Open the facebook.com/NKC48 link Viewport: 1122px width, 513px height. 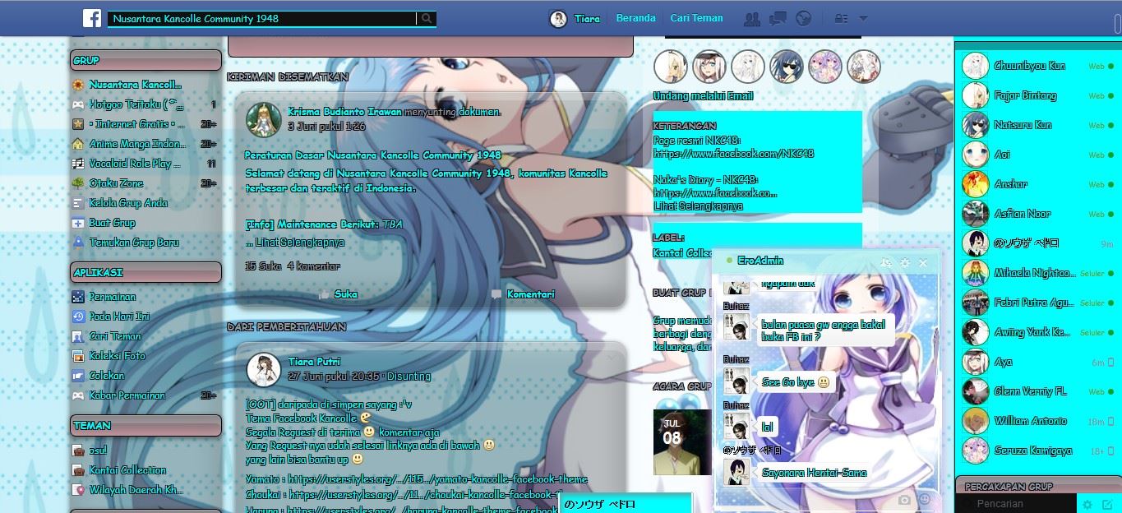tap(733, 154)
